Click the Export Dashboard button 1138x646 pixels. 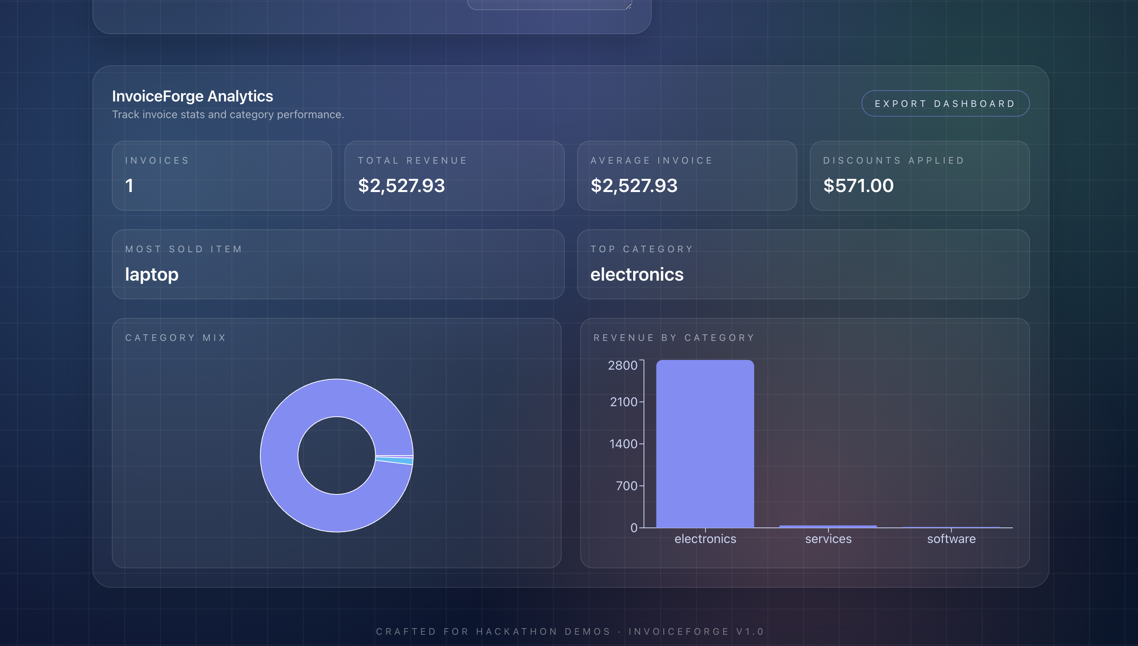(x=945, y=104)
